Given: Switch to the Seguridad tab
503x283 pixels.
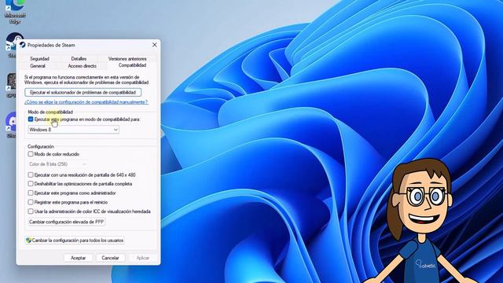Looking at the screenshot, I should pyautogui.click(x=39, y=59).
